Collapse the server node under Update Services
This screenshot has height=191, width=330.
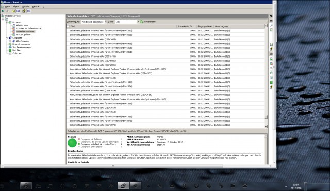tap(3, 19)
